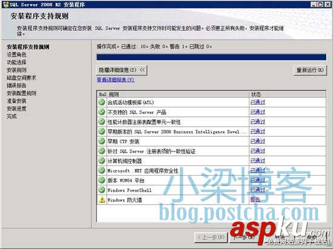
Task: Click the green check icon beside 早期 CTP 安装
Action: point(102,141)
